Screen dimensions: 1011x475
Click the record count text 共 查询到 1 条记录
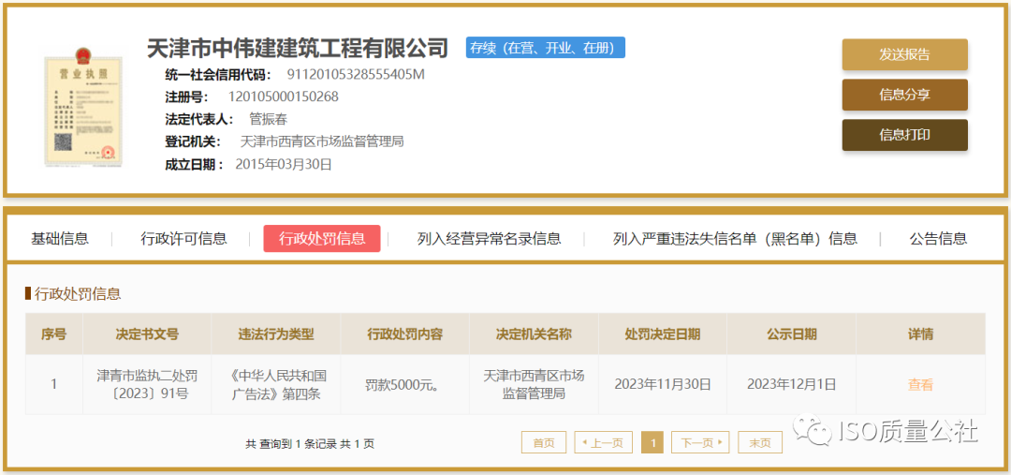click(x=291, y=444)
